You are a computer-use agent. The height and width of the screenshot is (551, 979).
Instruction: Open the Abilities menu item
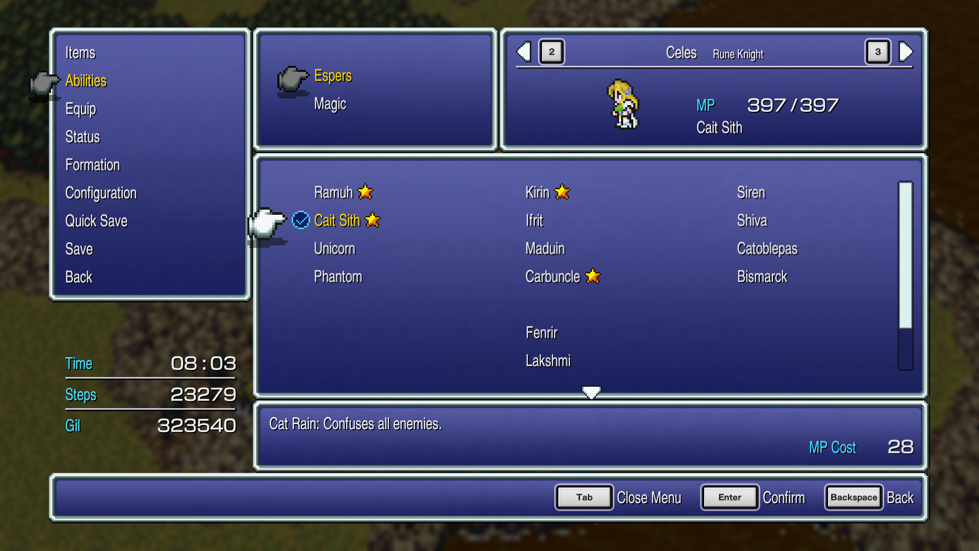pos(87,80)
